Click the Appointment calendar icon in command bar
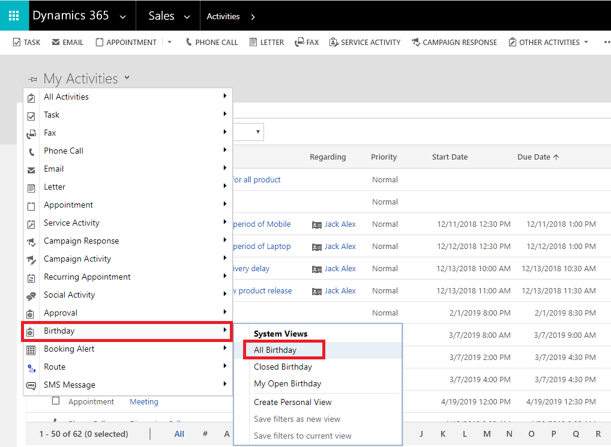The image size is (611, 447). coord(100,42)
